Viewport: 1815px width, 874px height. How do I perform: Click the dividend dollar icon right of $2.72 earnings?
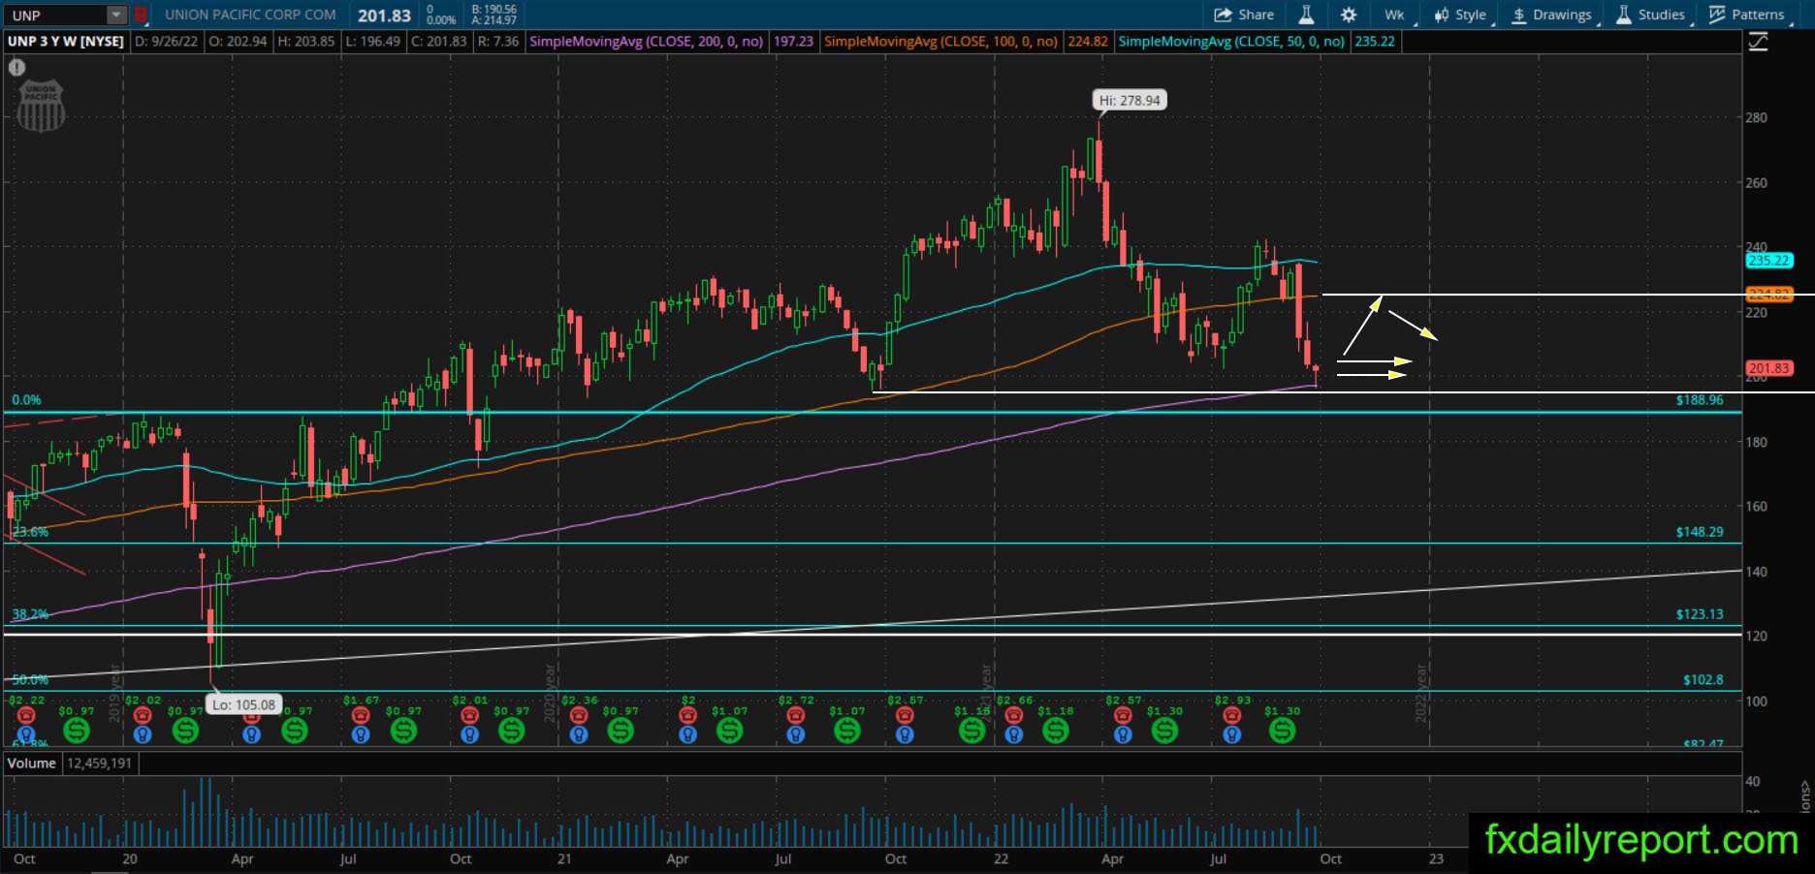847,730
